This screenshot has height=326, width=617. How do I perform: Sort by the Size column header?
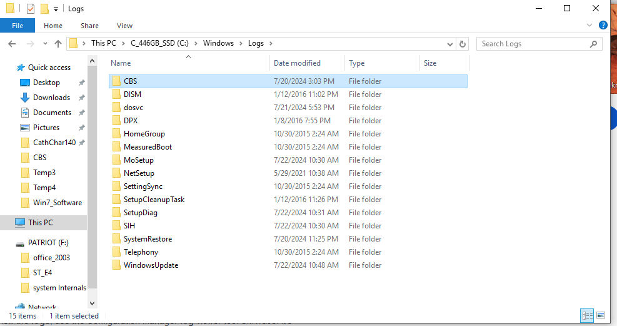[430, 63]
